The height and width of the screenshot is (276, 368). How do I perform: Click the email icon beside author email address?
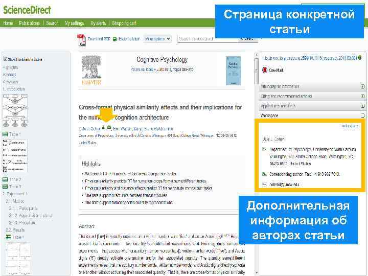(264, 184)
